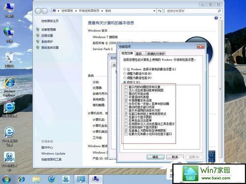Switch to the 数据执行保护 tab
Screen dimensions: 246x184
[x=156, y=53]
